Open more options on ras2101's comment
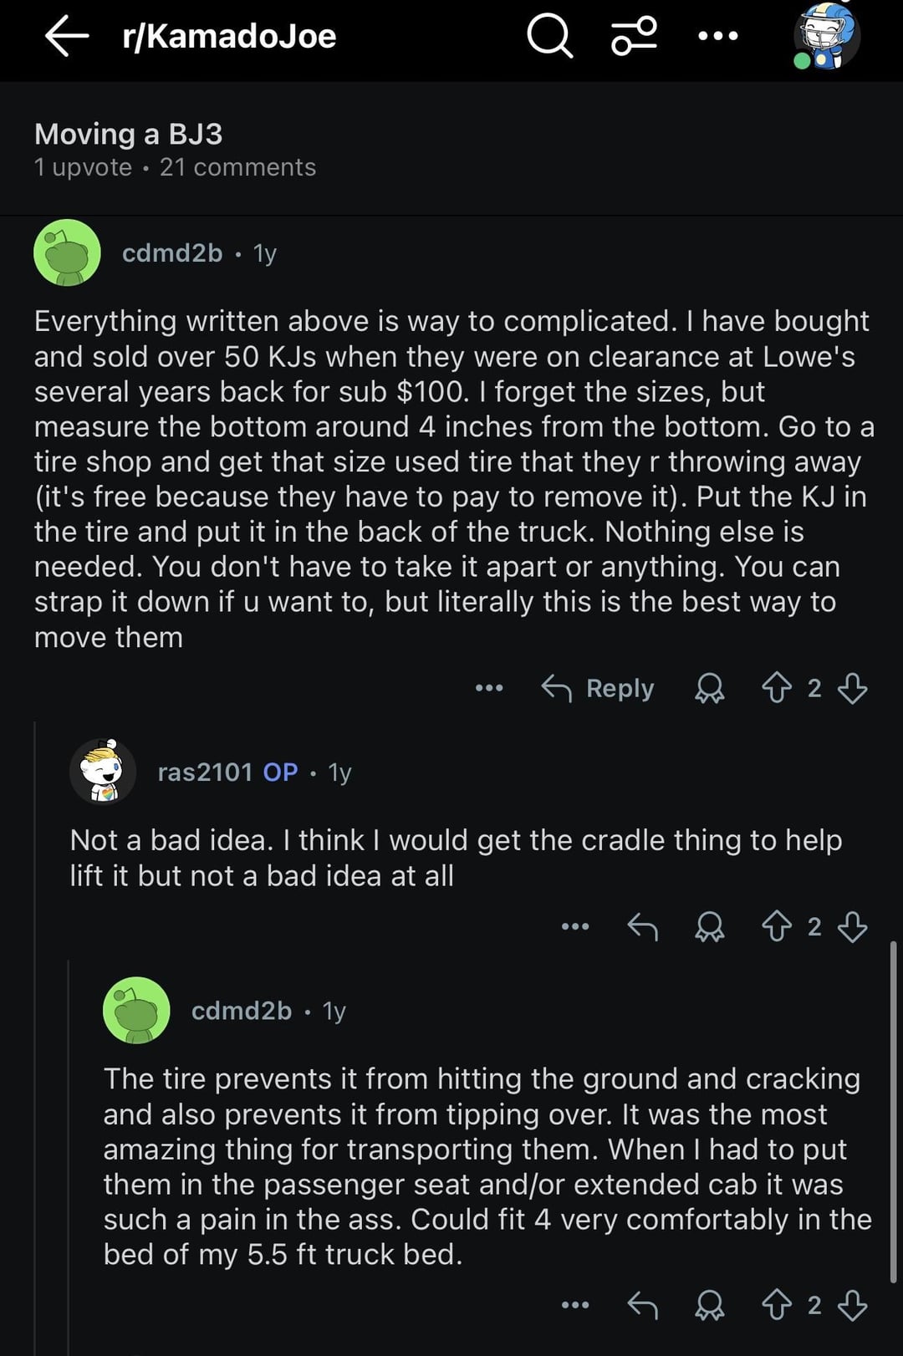 [575, 926]
